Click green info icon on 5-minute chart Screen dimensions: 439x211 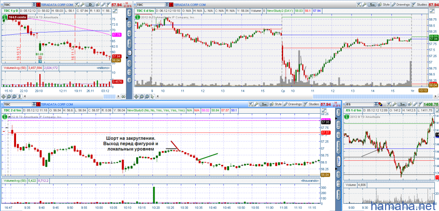click(137, 17)
